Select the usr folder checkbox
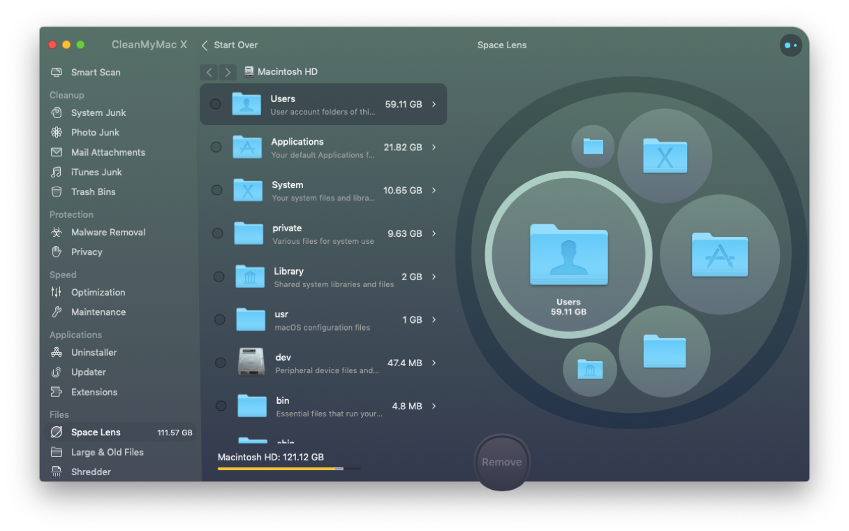Viewport: 849px width, 531px height. (x=220, y=320)
